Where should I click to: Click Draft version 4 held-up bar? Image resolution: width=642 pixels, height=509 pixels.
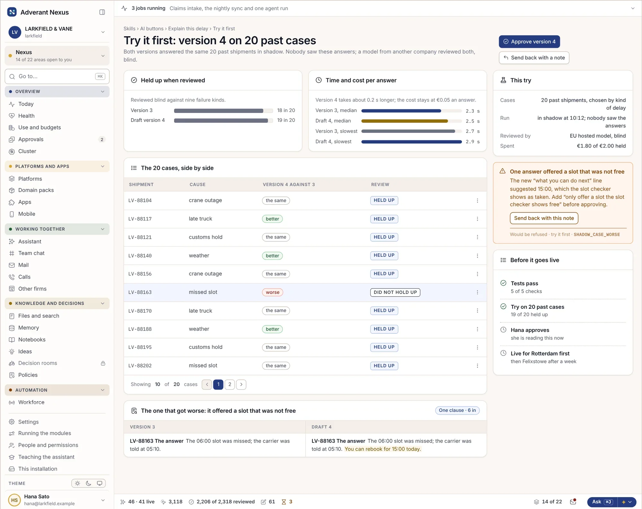(223, 121)
